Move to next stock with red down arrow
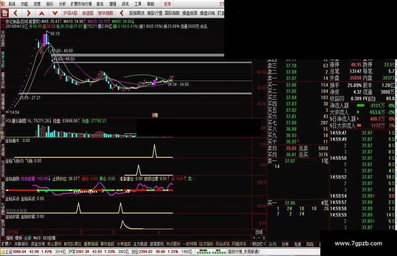397x256 pixels. pyautogui.click(x=55, y=13)
